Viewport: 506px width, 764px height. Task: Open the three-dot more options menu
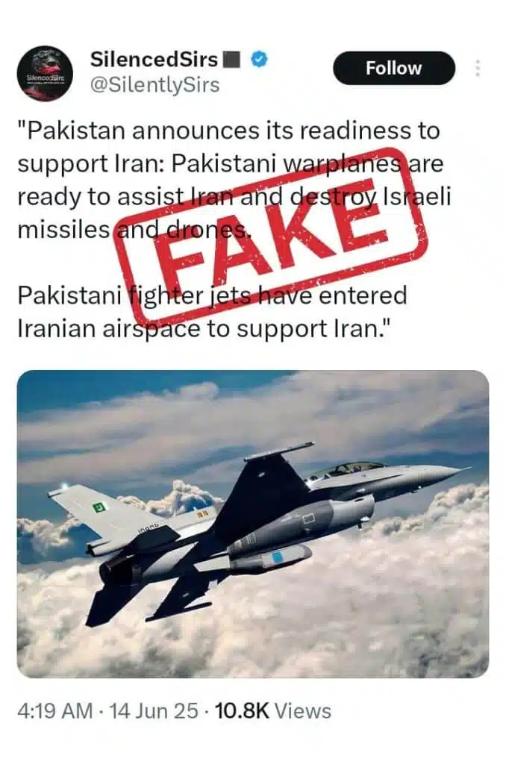pyautogui.click(x=478, y=68)
